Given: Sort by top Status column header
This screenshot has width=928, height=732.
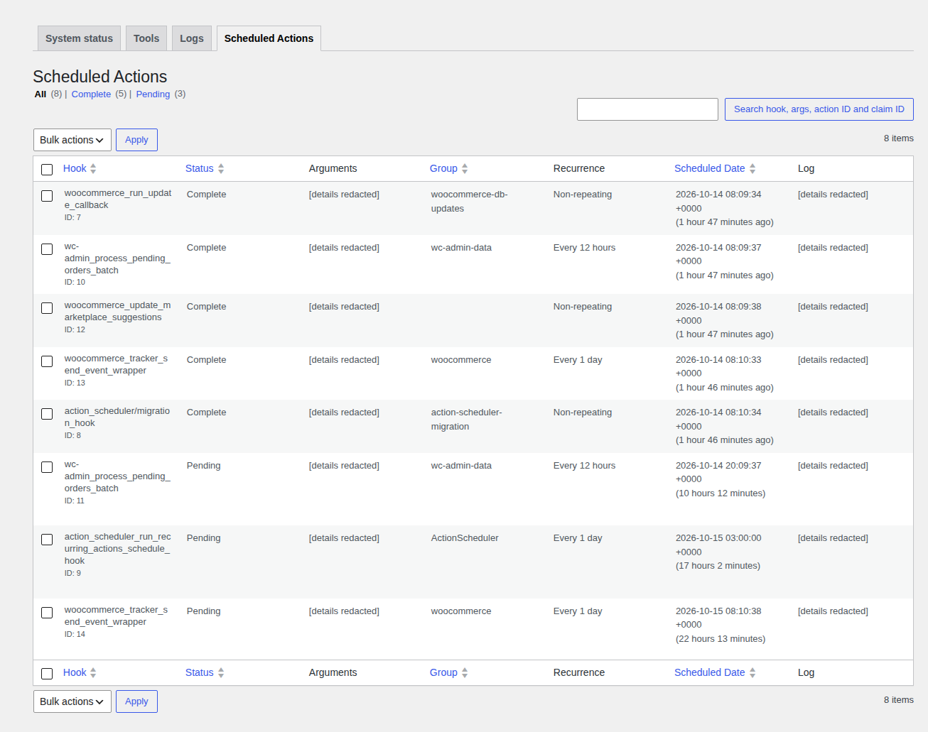Looking at the screenshot, I should coord(200,168).
